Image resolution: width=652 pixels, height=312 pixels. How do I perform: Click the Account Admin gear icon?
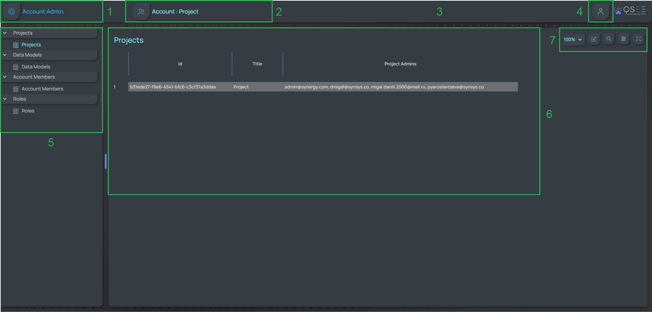click(11, 12)
